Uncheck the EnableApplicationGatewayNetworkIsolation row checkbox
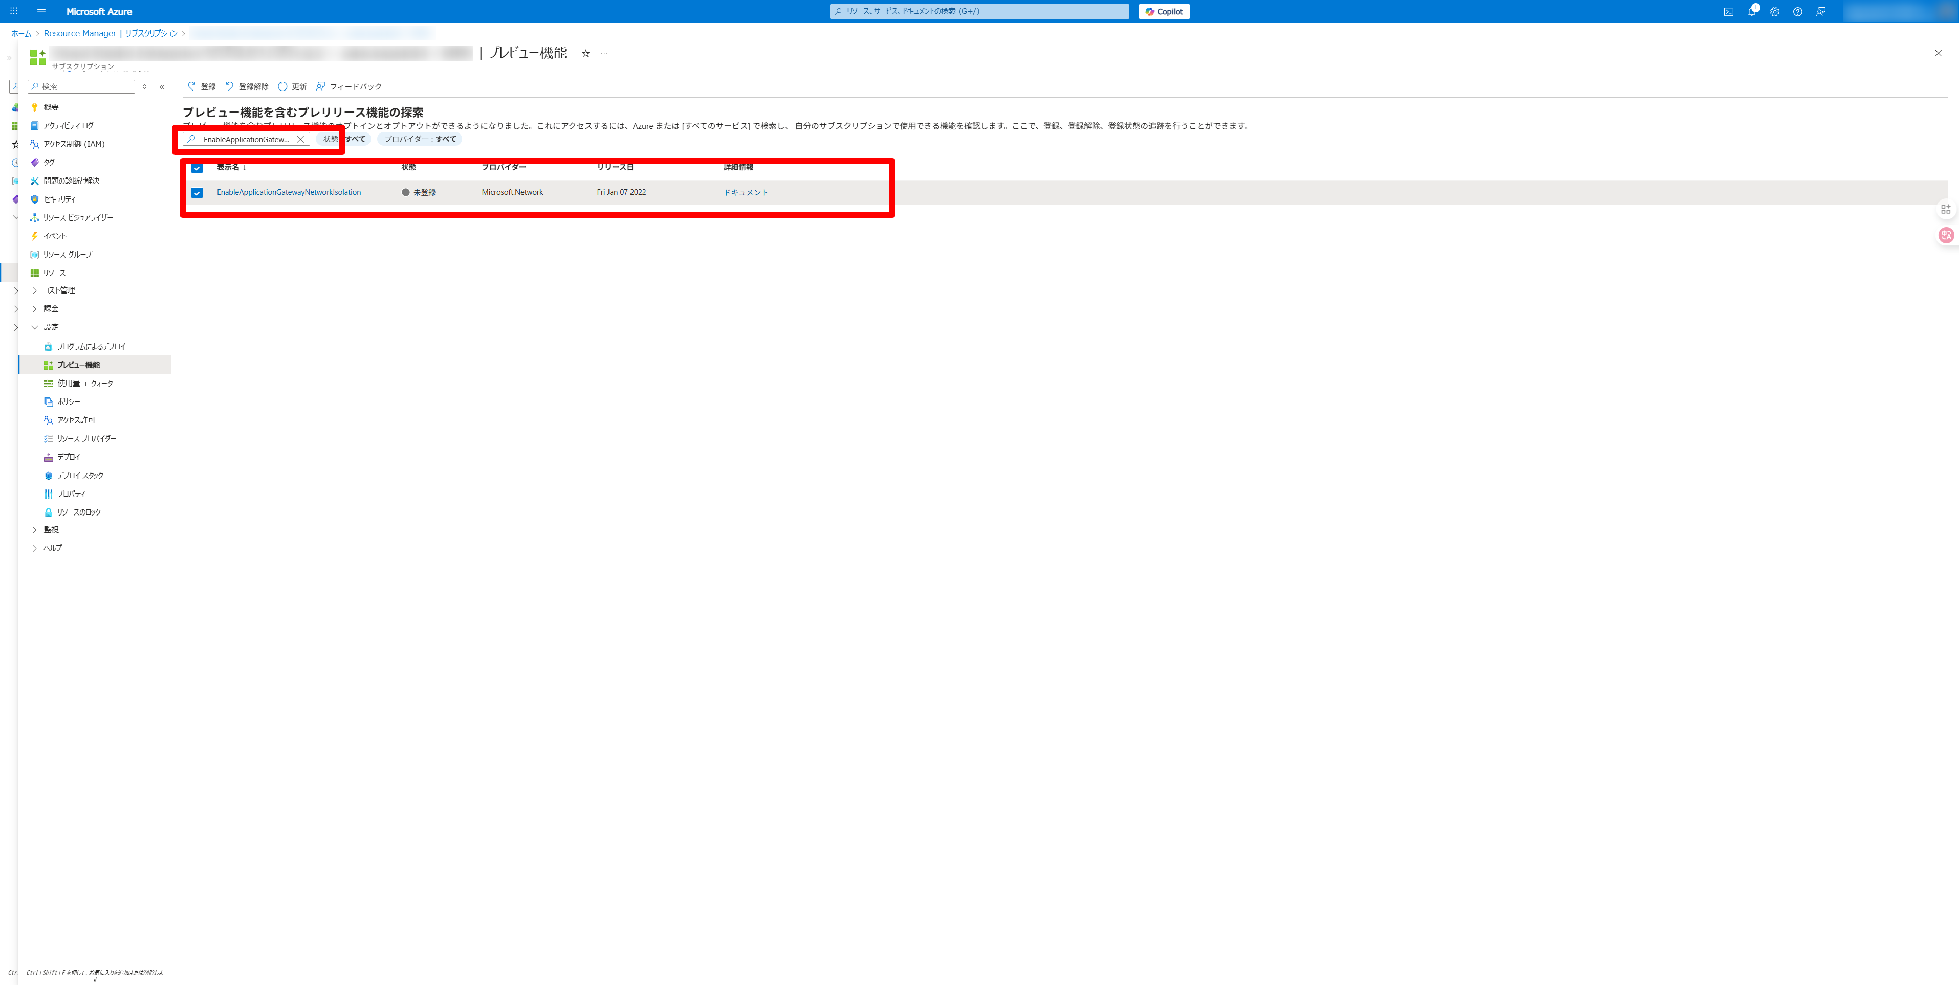The width and height of the screenshot is (1959, 985). [197, 193]
